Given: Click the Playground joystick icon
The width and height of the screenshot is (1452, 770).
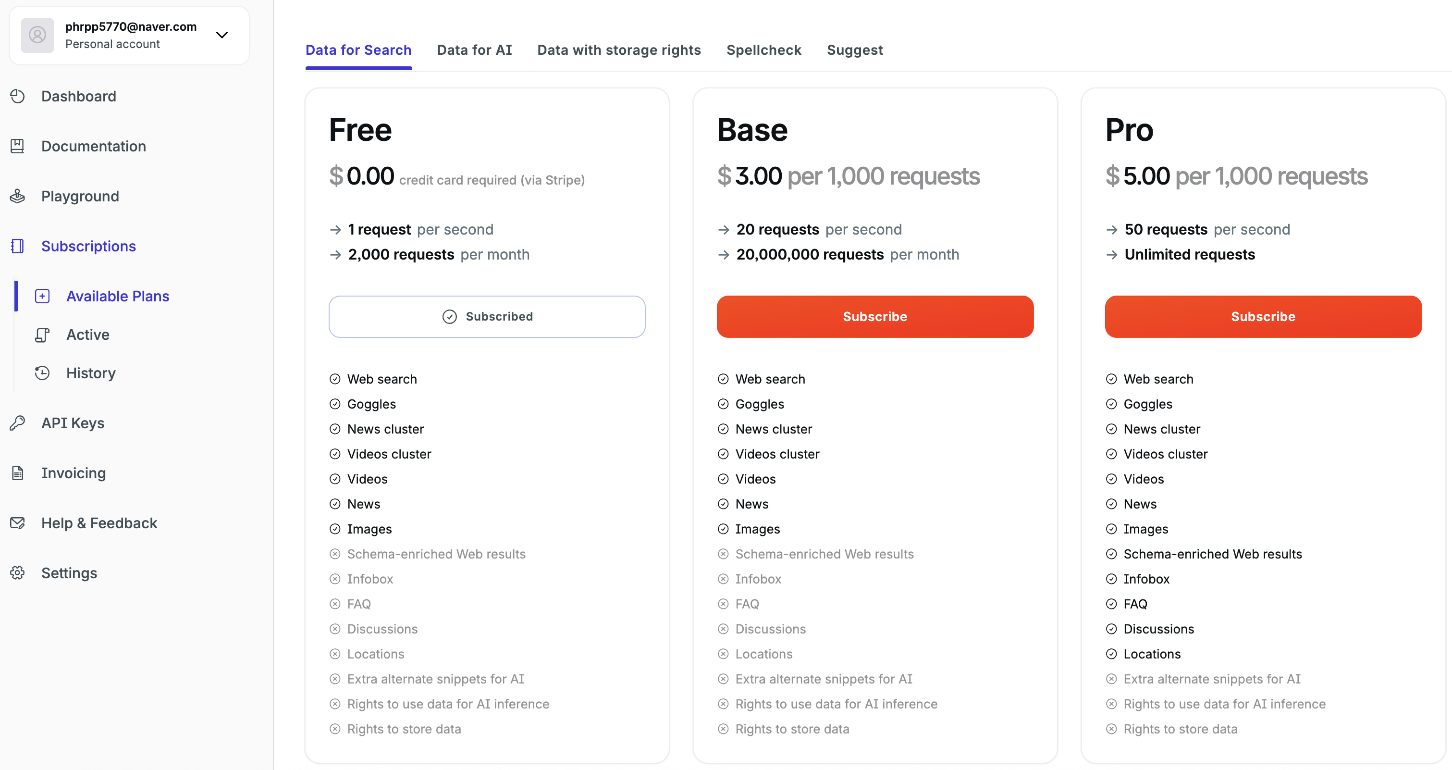Looking at the screenshot, I should point(17,196).
